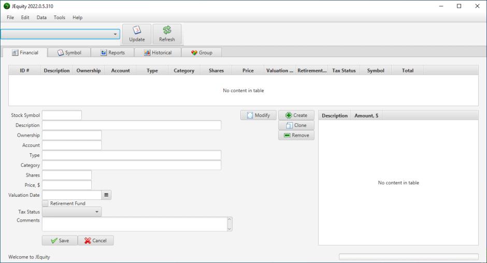Open the Tools menu
This screenshot has height=263, width=487.
(60, 18)
